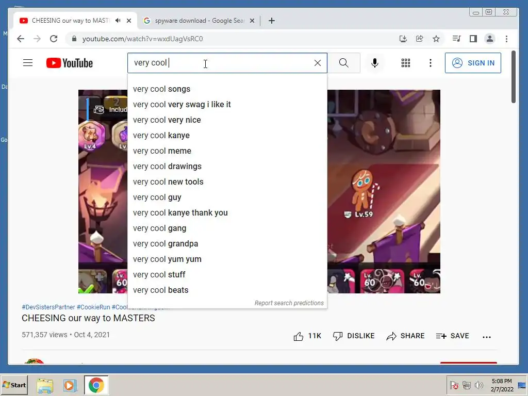Select 'very cool beats' suggestion
Screen dimensions: 528x396
point(227,290)
